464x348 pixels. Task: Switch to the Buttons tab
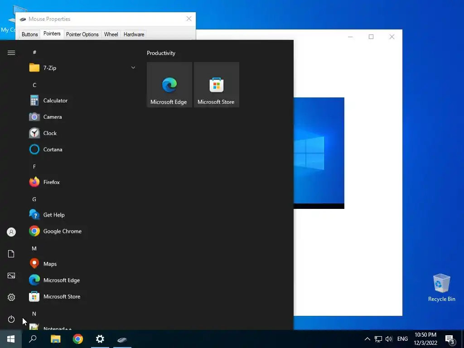(x=29, y=34)
